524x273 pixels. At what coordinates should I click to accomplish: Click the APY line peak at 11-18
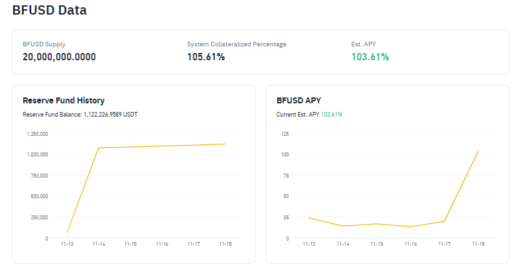click(478, 151)
